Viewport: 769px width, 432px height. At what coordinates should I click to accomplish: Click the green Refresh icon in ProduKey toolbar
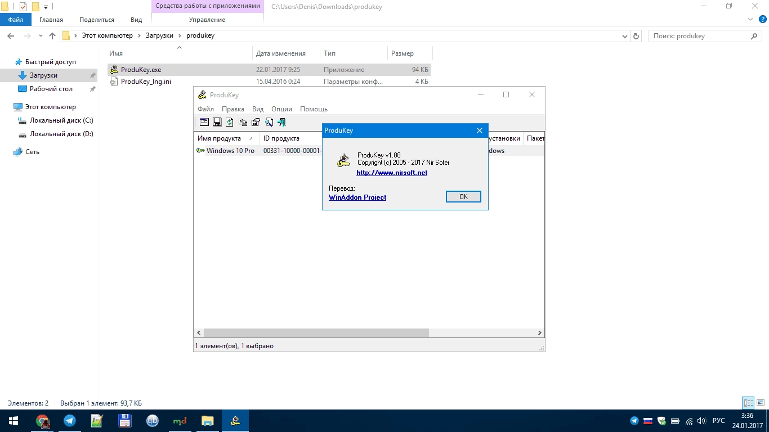coord(230,122)
